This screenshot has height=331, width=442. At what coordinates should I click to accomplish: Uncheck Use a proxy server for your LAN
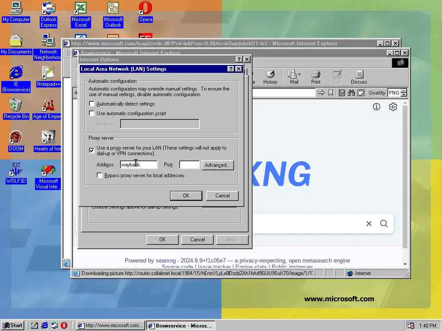92,150
